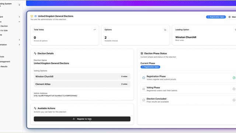
Task: Click the Registration Open badge in the header
Action: pyautogui.click(x=216, y=17)
